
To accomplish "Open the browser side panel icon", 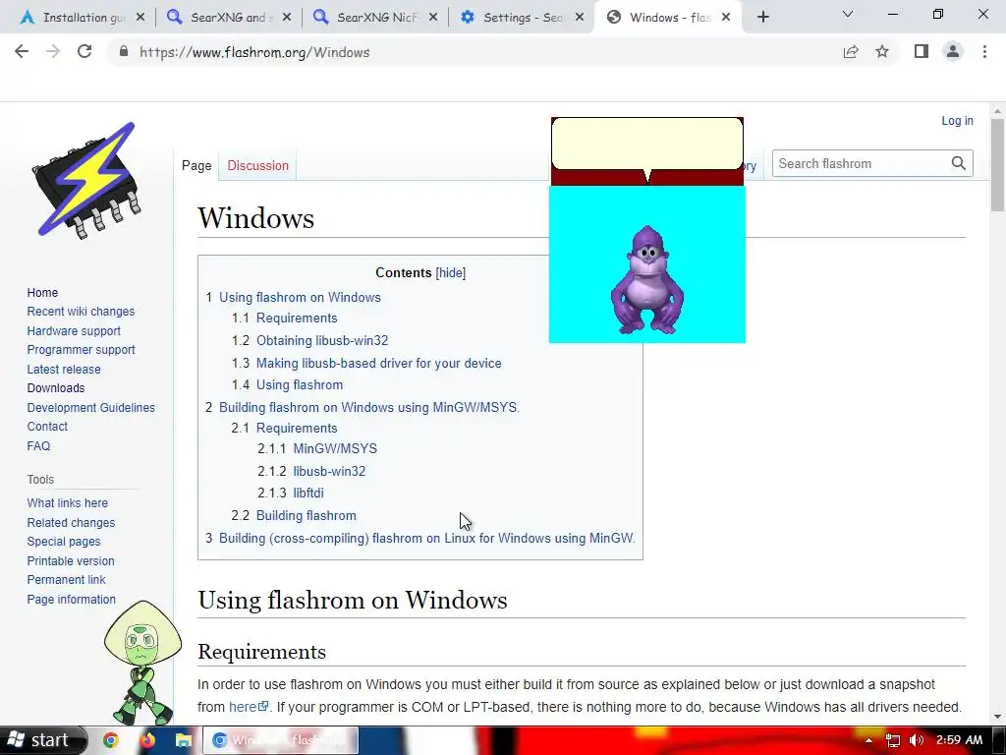I will click(x=922, y=52).
